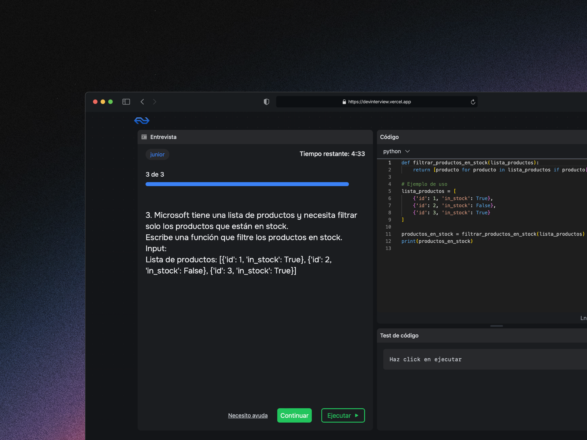The image size is (587, 440).
Task: Click the play icon in Ejecutar button
Action: pyautogui.click(x=356, y=416)
